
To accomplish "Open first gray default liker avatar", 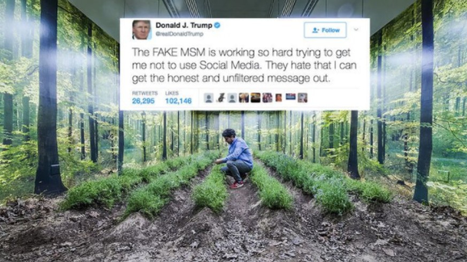I will point(209,98).
